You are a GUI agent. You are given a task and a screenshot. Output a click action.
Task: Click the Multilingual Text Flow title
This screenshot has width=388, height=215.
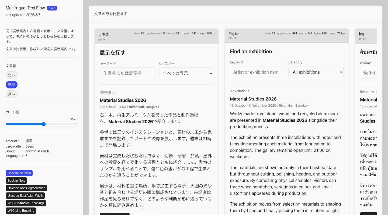tap(25, 8)
